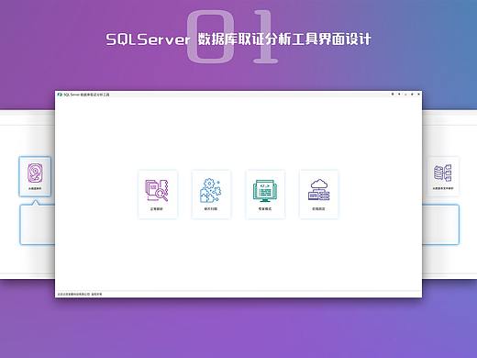This screenshot has width=477, height=358.
Task: Click the SQL Server window title text
Action: pos(86,95)
